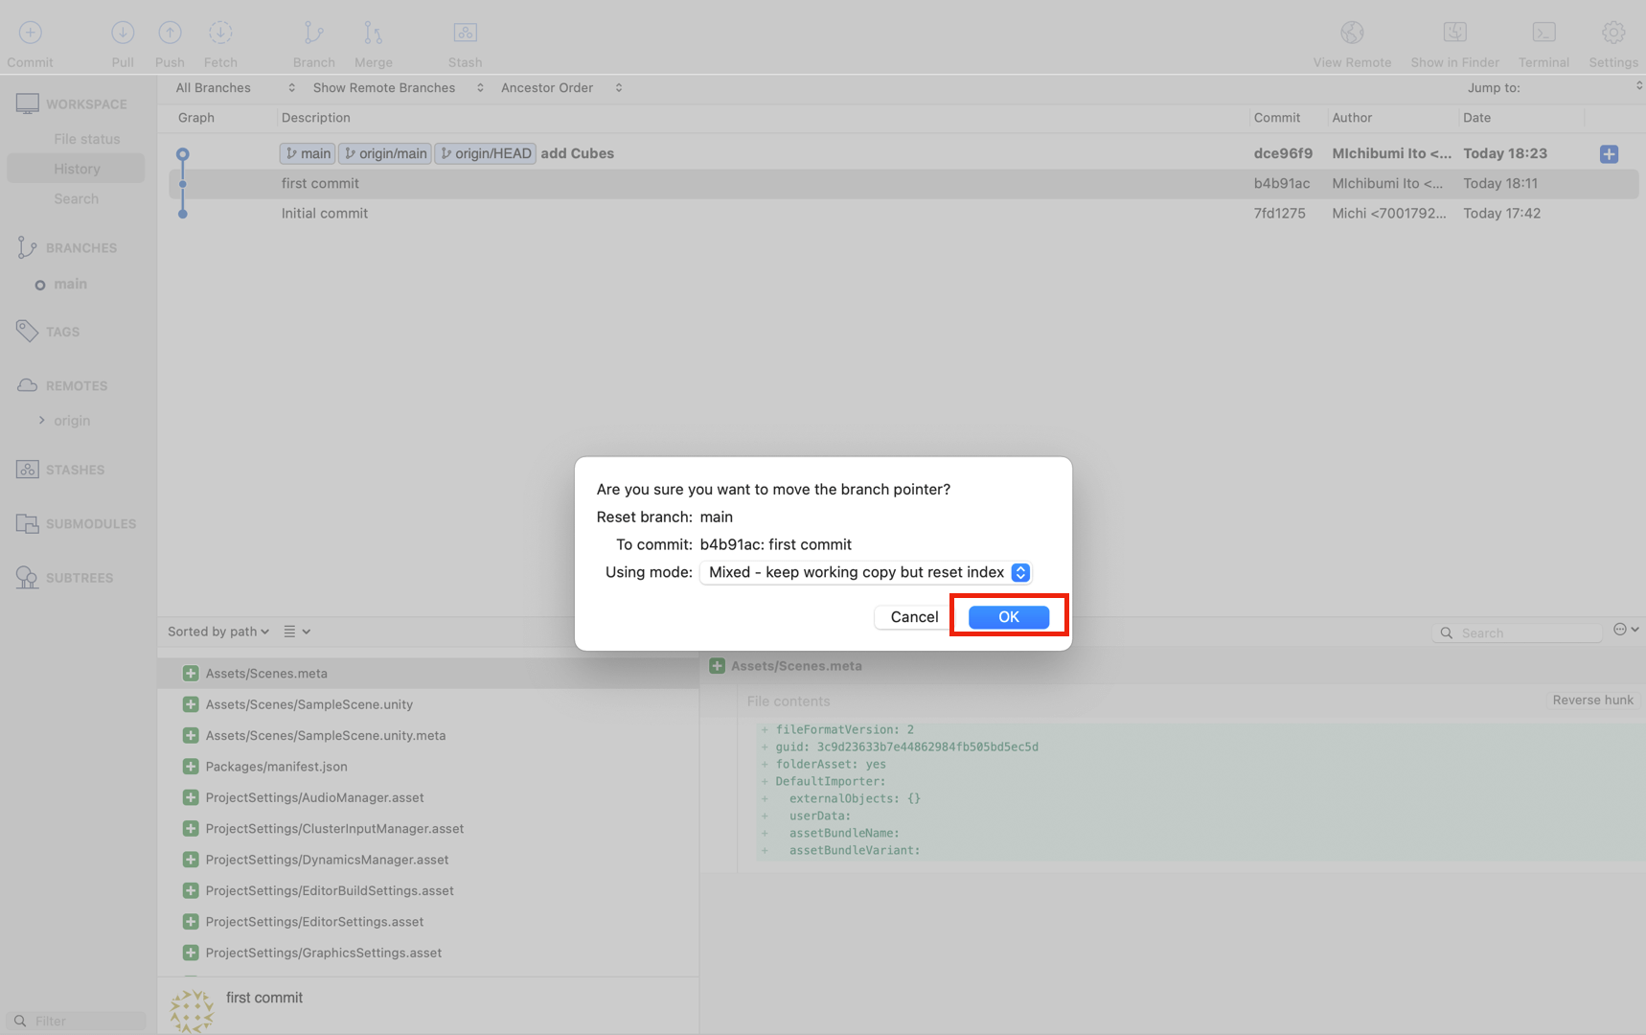1646x1035 pixels.
Task: Open the All Branches filter dropdown
Action: pyautogui.click(x=231, y=87)
